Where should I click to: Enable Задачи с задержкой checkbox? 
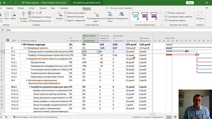pyautogui.click(x=66, y=20)
